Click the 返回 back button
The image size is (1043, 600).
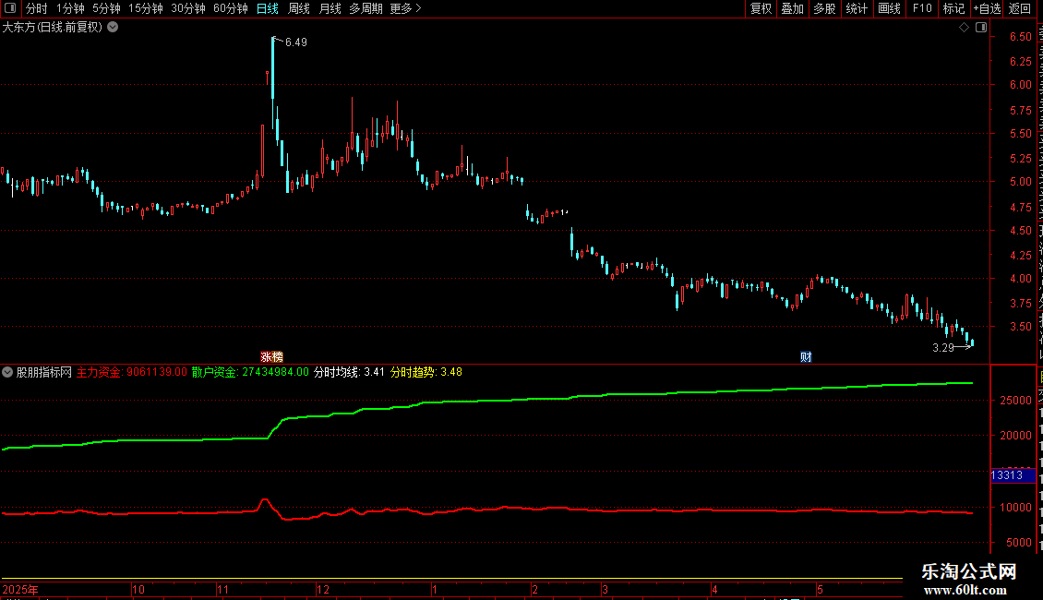(x=1020, y=8)
